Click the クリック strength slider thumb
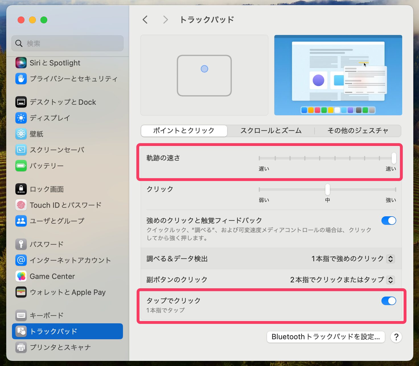This screenshot has height=366, width=419. click(x=328, y=189)
